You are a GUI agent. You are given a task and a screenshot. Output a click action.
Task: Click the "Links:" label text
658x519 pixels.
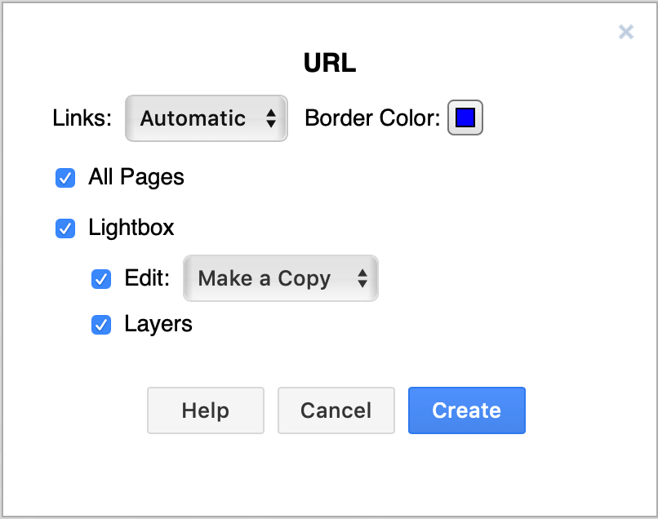(x=81, y=118)
